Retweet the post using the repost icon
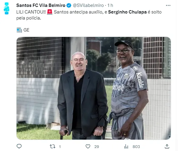178x151 pixels. point(53,146)
